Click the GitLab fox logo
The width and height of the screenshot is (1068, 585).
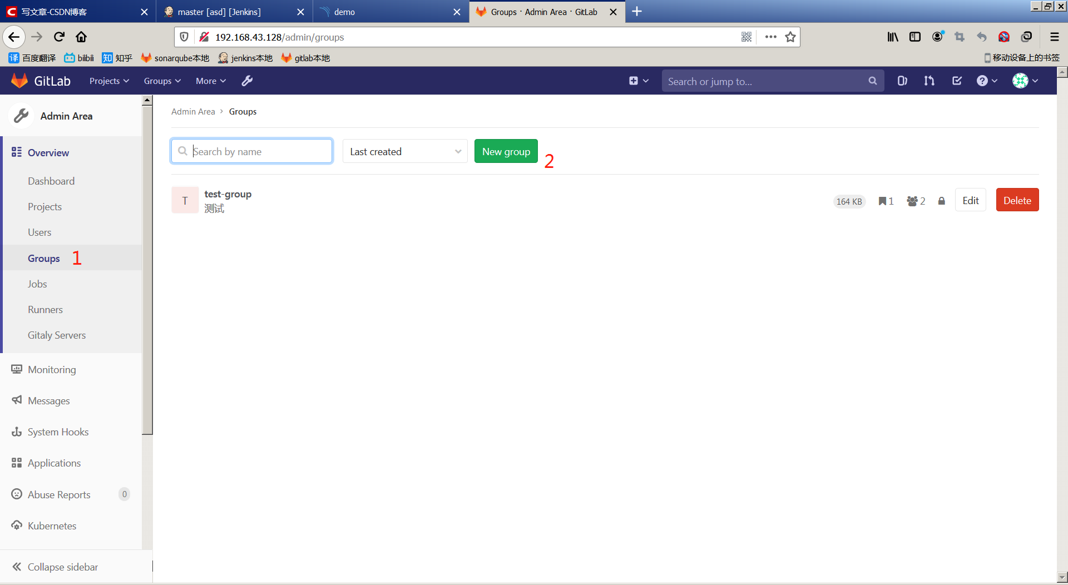(19, 80)
